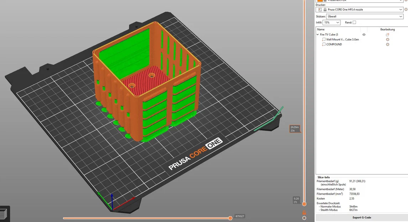The image size is (408, 222).
Task: Click the 879327 horizontal slider position label
Action: pos(240,216)
